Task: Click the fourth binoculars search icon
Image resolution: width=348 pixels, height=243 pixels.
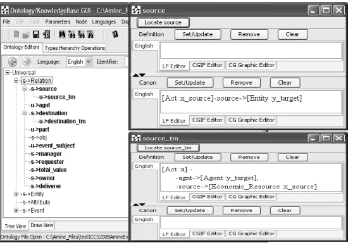Action: point(90,34)
